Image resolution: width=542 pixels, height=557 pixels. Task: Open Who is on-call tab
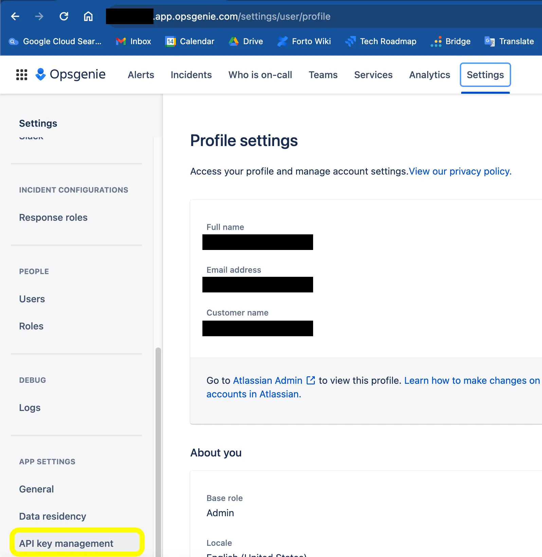pyautogui.click(x=260, y=75)
